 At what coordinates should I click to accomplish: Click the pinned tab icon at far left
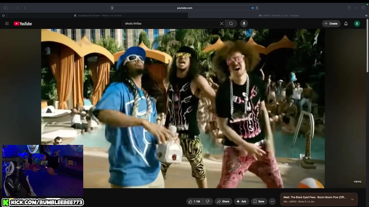pos(3,16)
